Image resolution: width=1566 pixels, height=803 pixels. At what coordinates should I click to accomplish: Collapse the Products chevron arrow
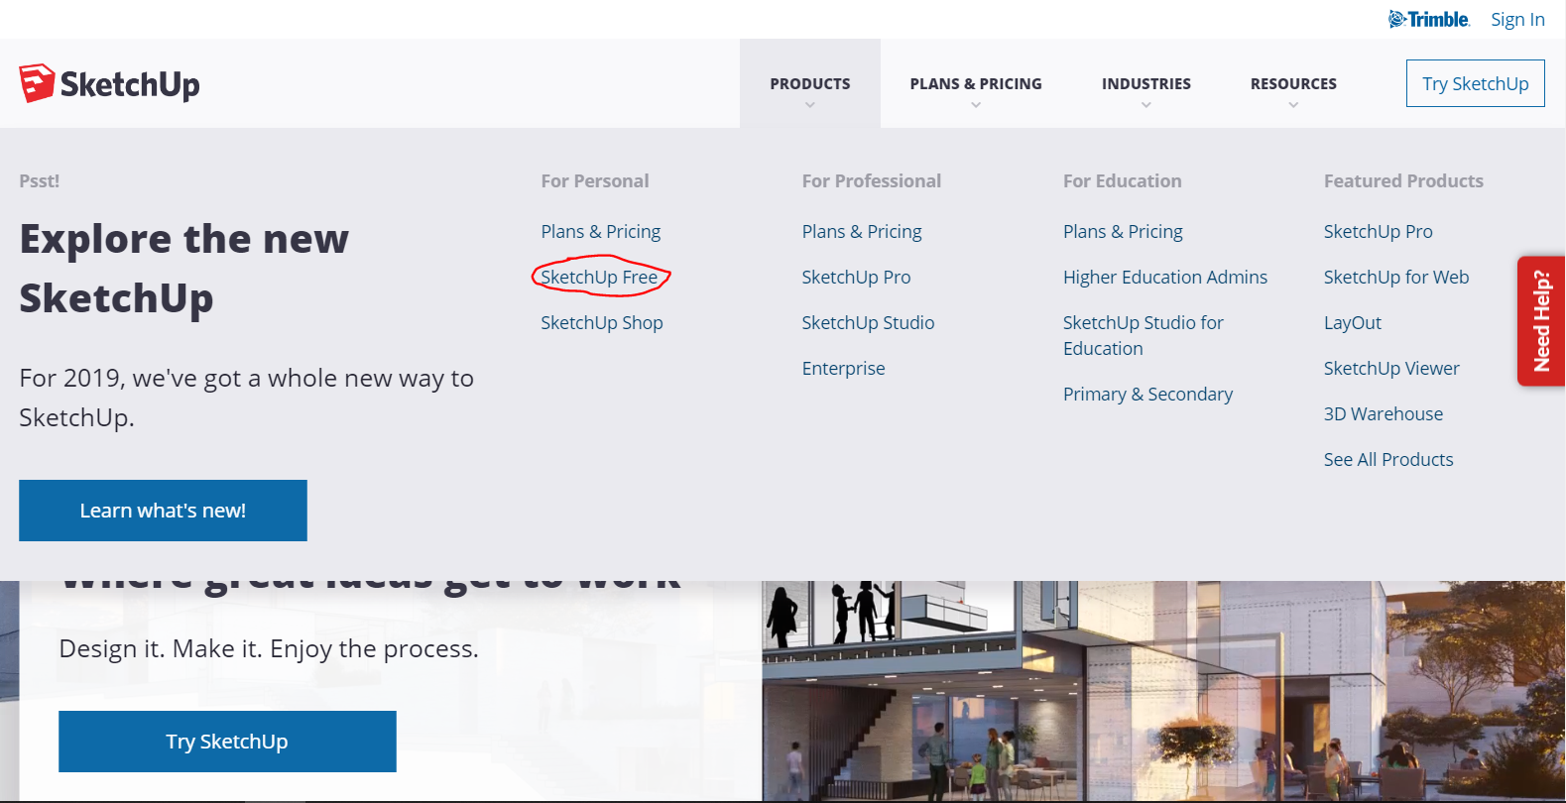click(810, 105)
